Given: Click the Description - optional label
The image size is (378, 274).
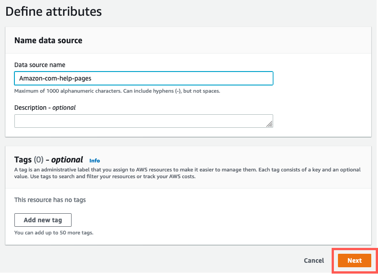Looking at the screenshot, I should [x=45, y=108].
